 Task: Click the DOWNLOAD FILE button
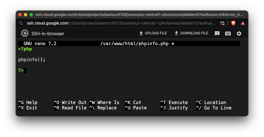(191, 33)
